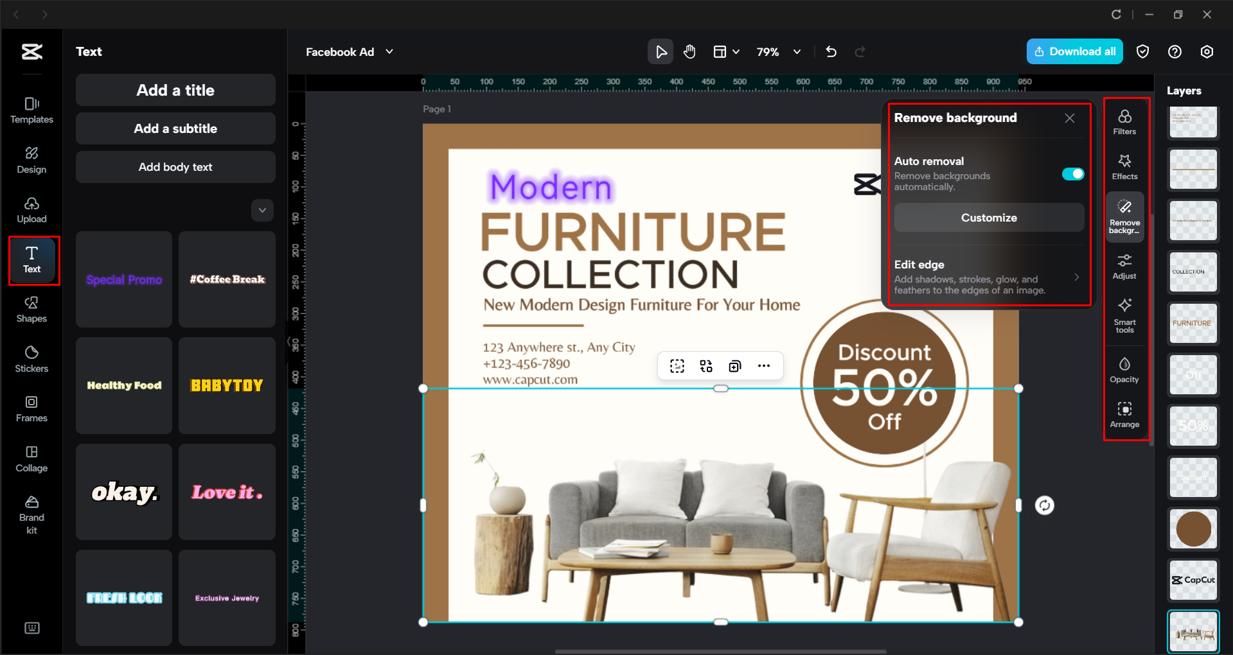This screenshot has width=1233, height=655.
Task: Select the Templates panel icon
Action: tap(31, 110)
